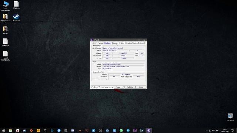The width and height of the screenshot is (237, 133).
Task: Switch to the CPU tab in CPU-Z
Action: point(94,43)
